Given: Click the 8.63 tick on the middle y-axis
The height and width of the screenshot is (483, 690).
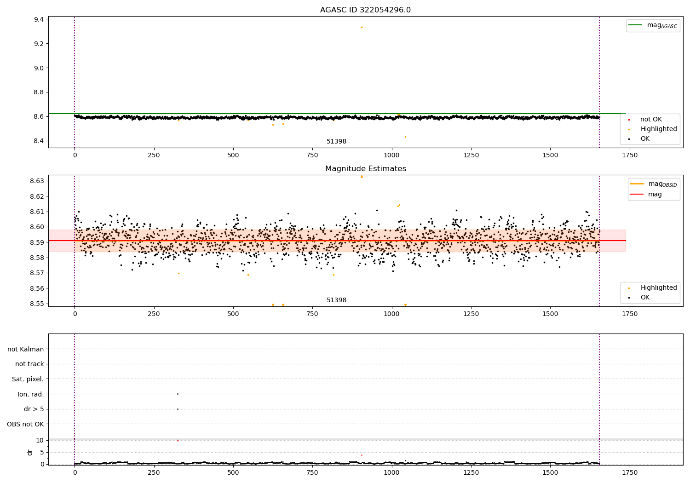Looking at the screenshot, I should coord(37,181).
